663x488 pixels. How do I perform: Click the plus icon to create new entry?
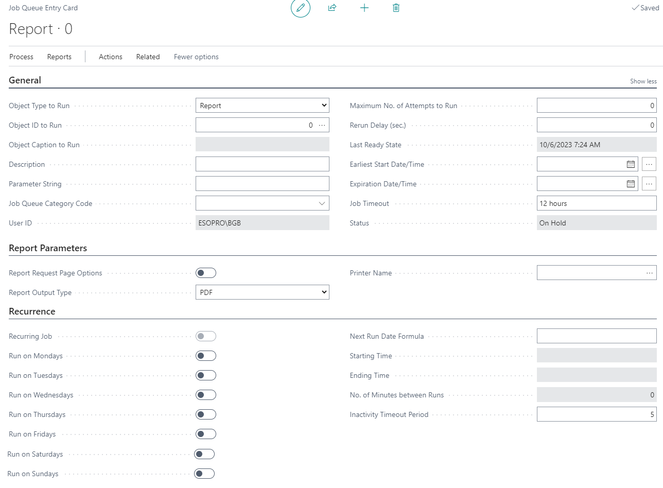[364, 8]
